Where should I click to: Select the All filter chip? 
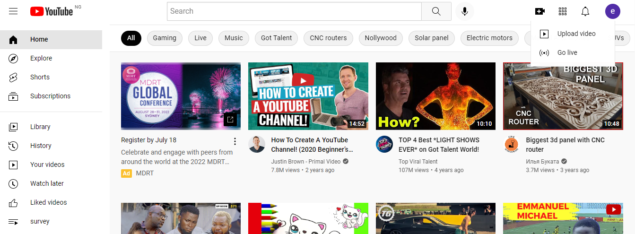point(131,38)
